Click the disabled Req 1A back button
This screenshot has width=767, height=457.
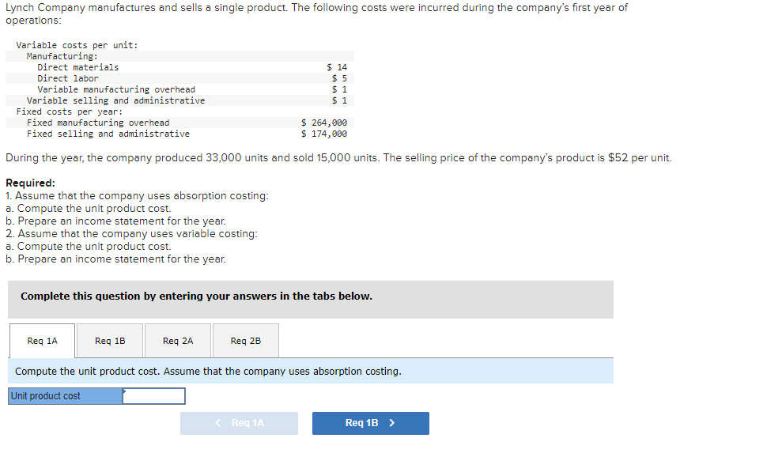click(x=239, y=423)
